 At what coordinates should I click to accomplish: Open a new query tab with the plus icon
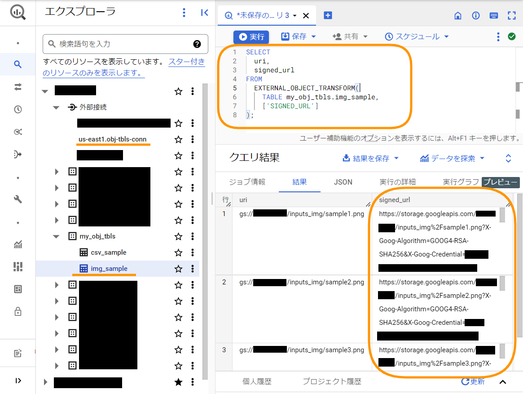327,15
